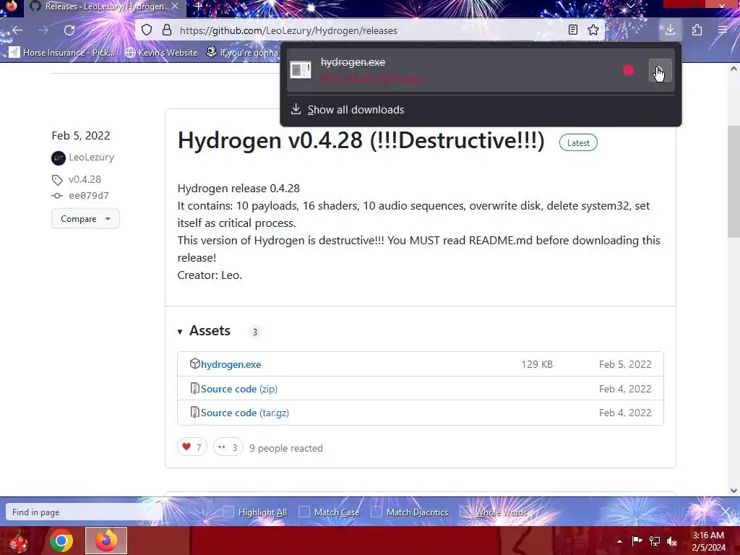
Task: Click the v0.4.28 tag icon
Action: point(57,180)
